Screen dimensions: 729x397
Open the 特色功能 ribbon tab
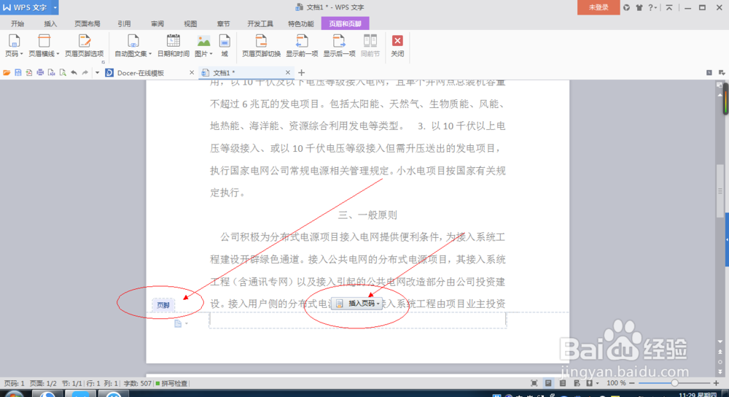(x=301, y=24)
